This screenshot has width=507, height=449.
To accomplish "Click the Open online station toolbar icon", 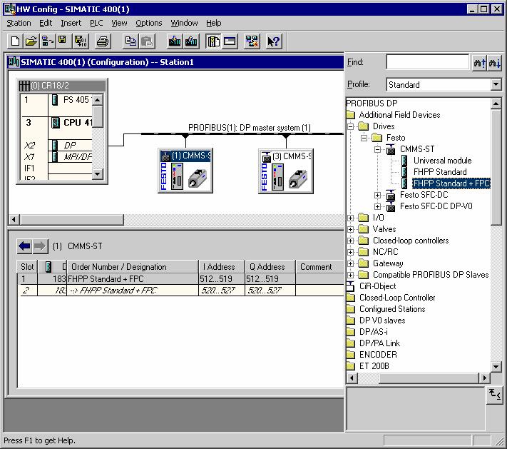I will point(48,41).
